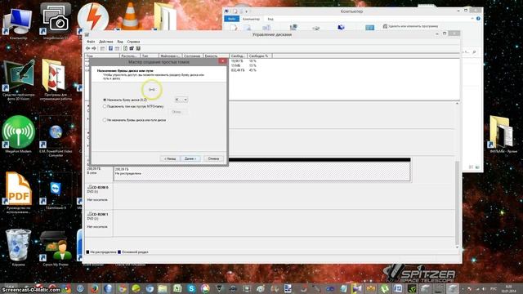523x294 pixels.
Task: Click Отмена button in wizard
Action: 213,158
